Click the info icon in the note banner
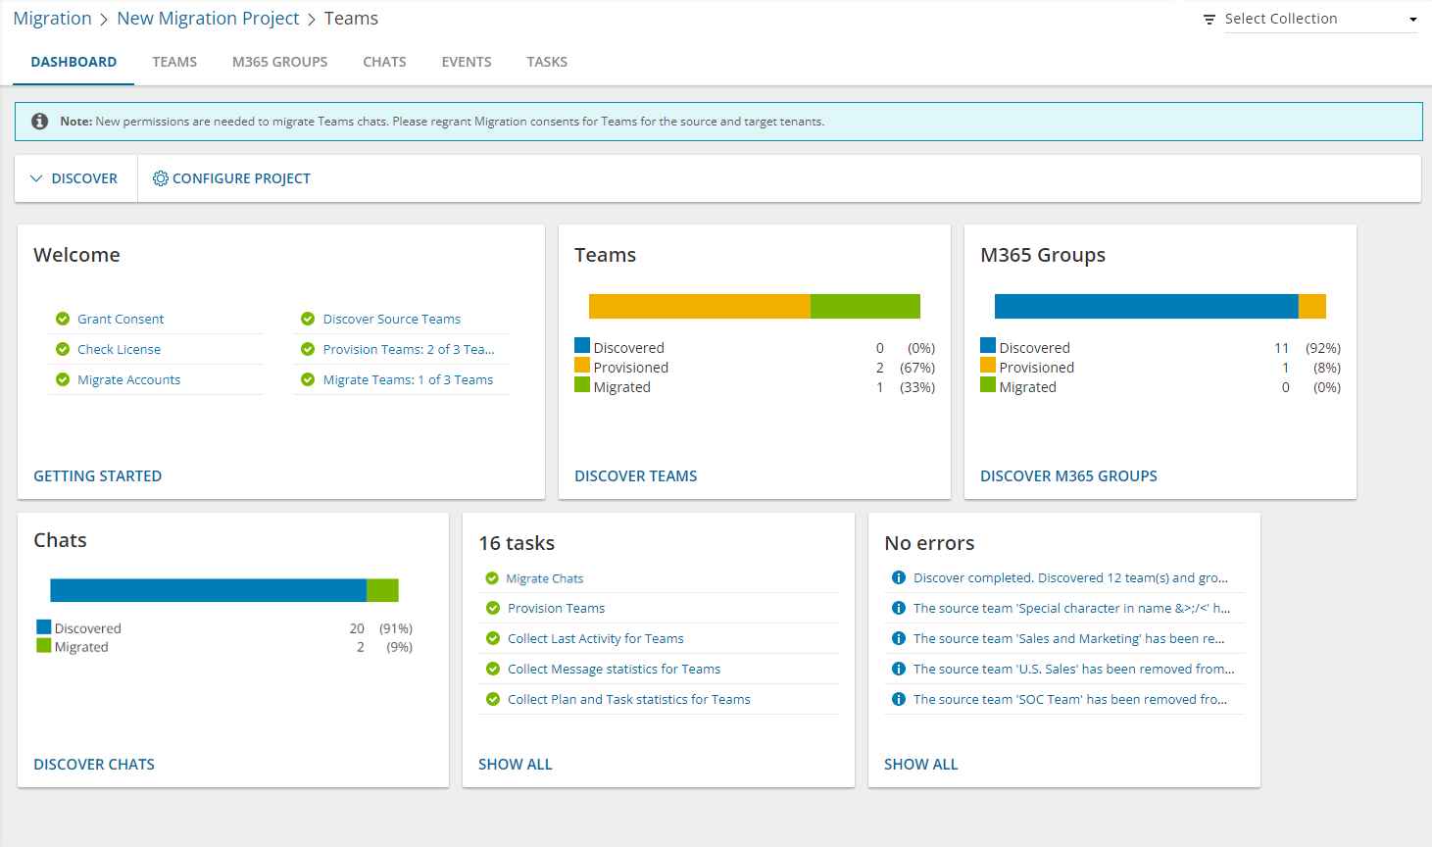1432x847 pixels. point(39,122)
